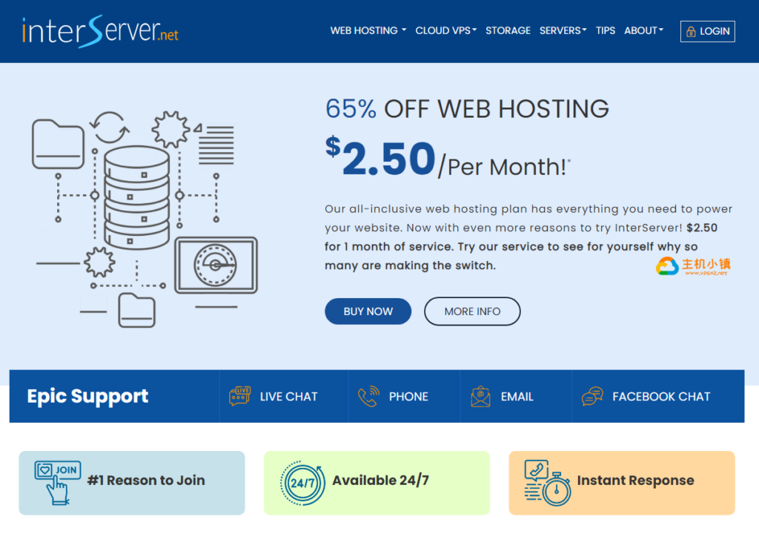Choose the Email support option
Image resolution: width=759 pixels, height=534 pixels.
point(516,396)
